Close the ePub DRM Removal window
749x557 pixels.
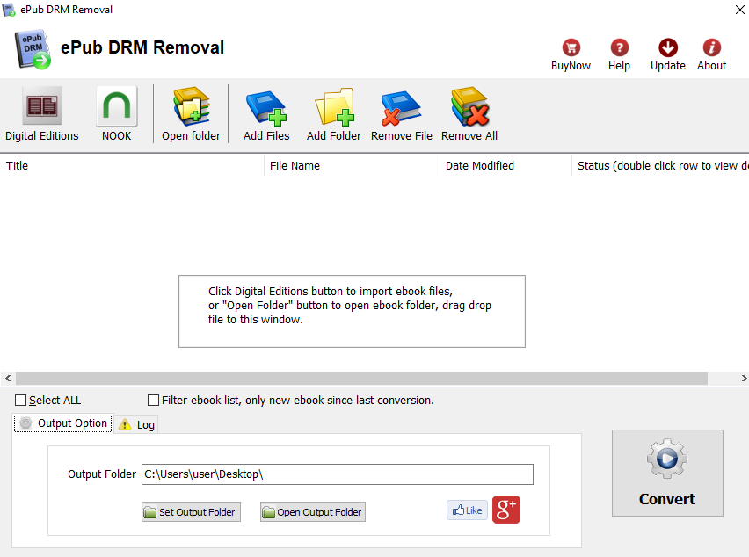tap(739, 10)
